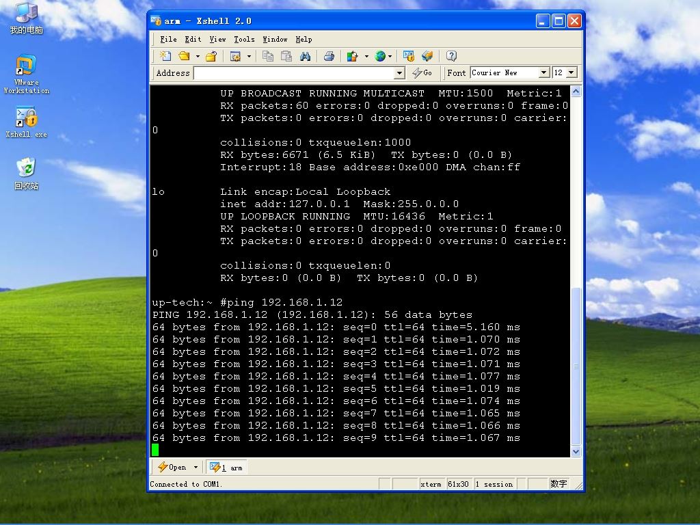
Task: Click the 'UP LOOPBACK RUNNING MTU:16436' line
Action: [356, 216]
